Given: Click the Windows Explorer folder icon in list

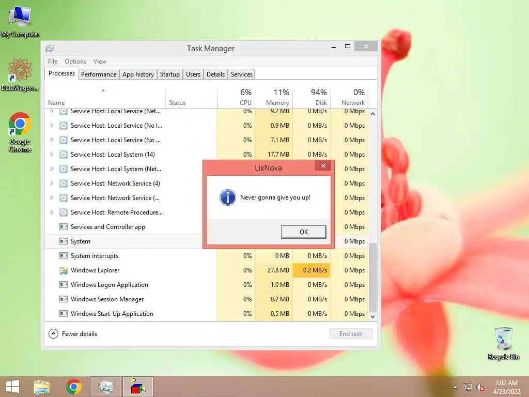Looking at the screenshot, I should [63, 270].
